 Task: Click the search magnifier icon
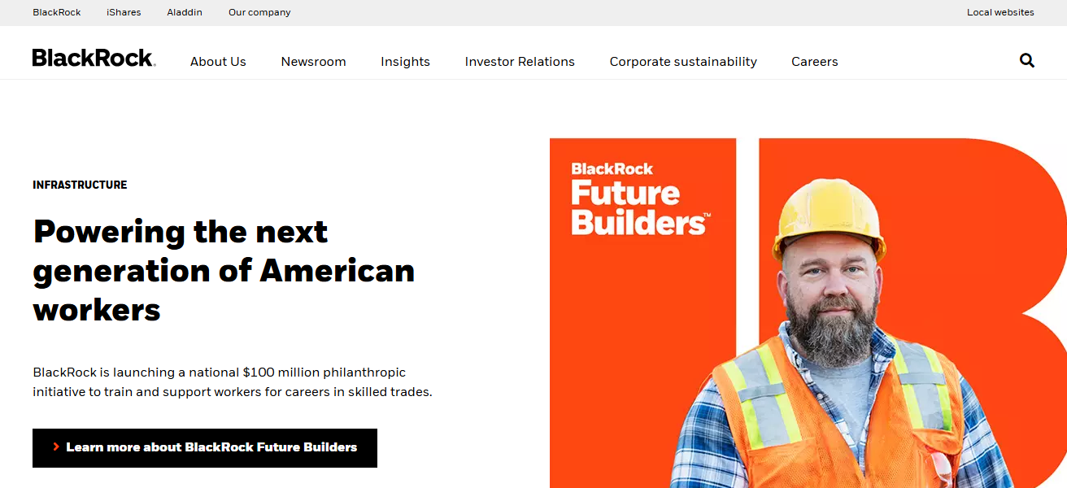1026,60
